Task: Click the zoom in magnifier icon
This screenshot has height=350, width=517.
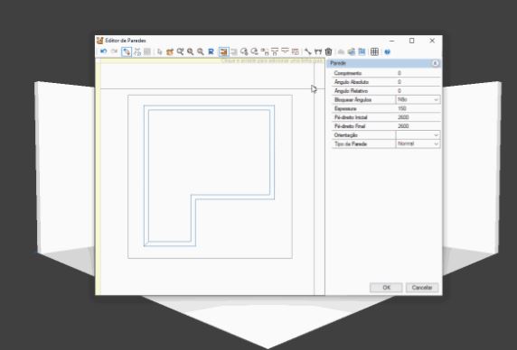Action: coord(190,51)
